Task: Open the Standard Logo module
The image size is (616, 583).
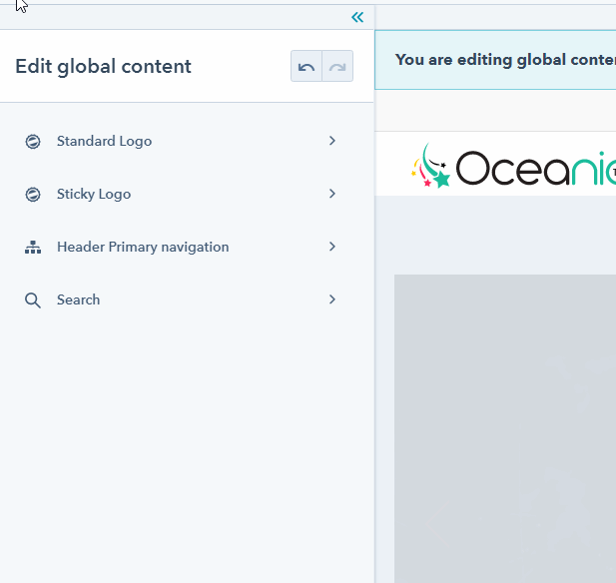Action: coord(104,142)
